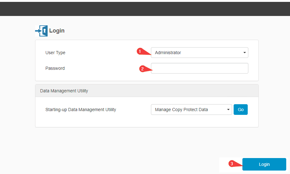Click the Login heading text
This screenshot has width=290, height=174.
[x=57, y=31]
